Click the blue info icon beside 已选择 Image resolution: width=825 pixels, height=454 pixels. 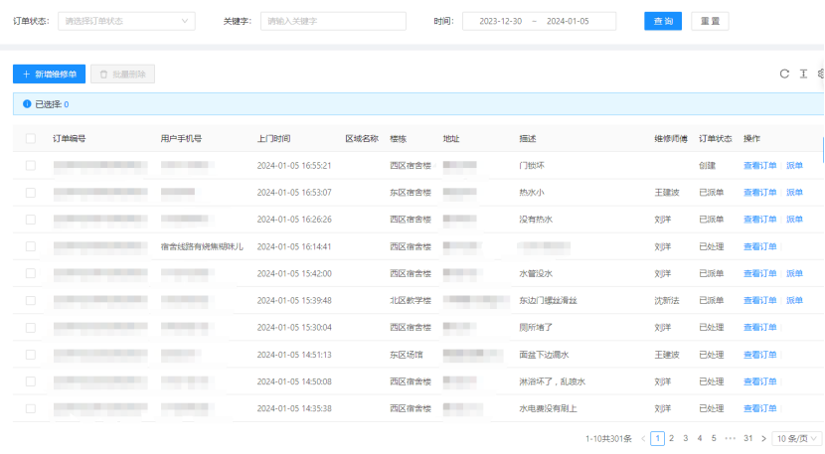click(26, 103)
